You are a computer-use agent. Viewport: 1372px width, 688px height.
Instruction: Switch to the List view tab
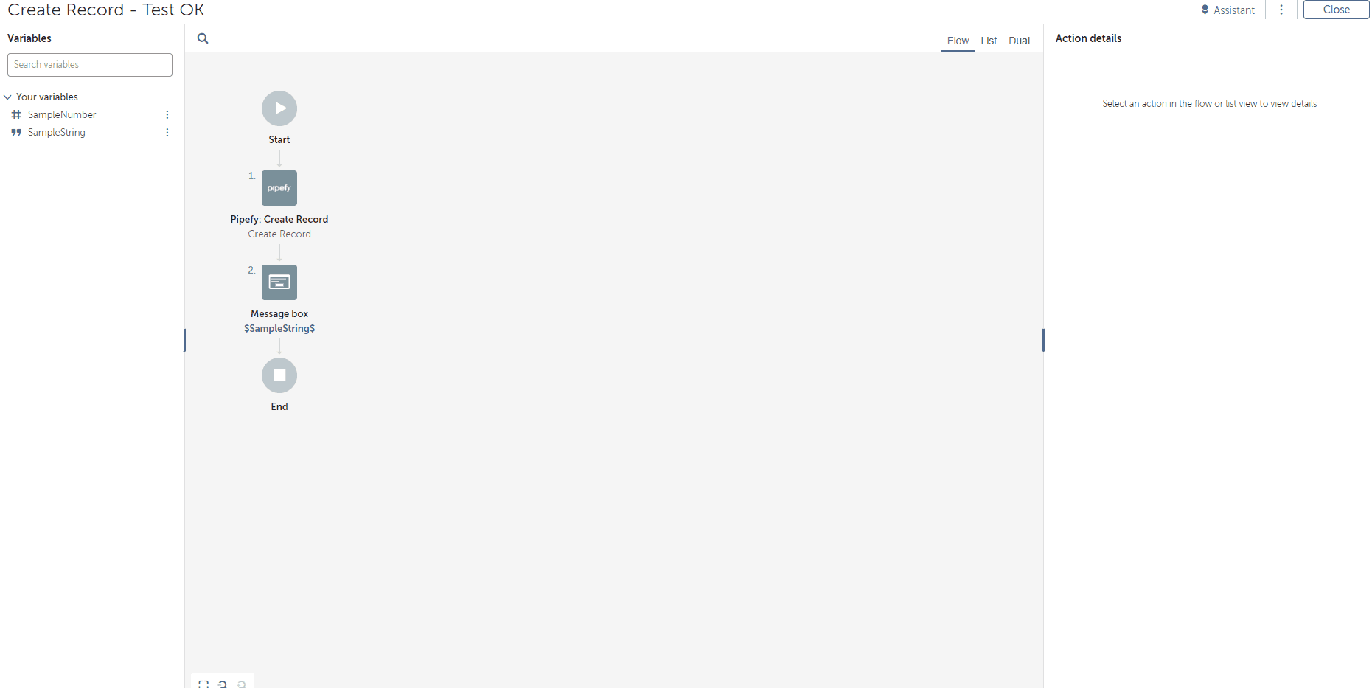pyautogui.click(x=989, y=41)
